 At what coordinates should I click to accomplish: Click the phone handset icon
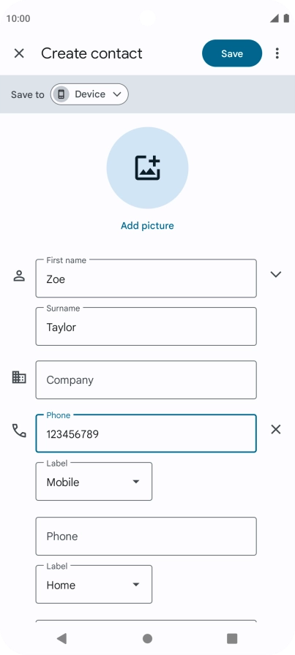coord(19,431)
